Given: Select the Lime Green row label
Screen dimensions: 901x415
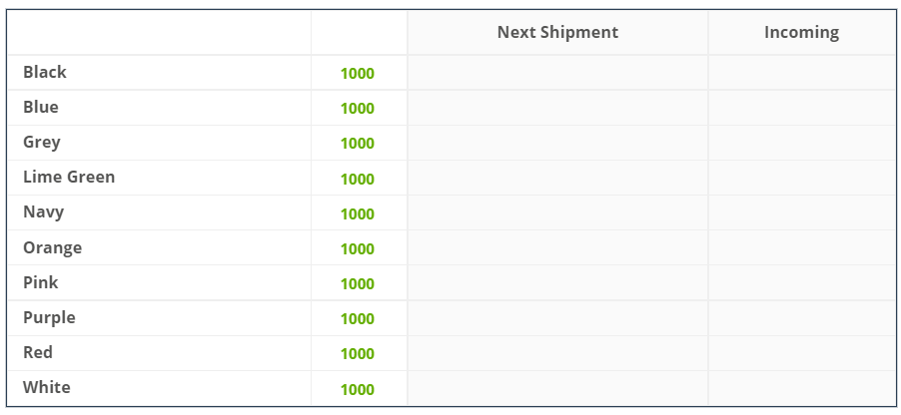Looking at the screenshot, I should 69,177.
